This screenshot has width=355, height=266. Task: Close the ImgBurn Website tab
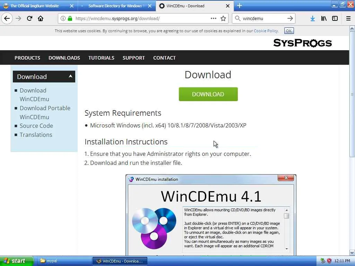click(x=71, y=6)
